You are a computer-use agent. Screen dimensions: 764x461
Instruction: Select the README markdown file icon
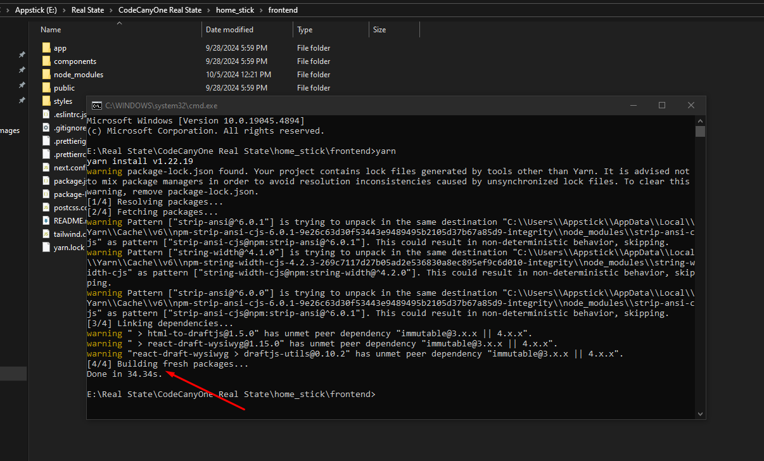[x=46, y=221]
